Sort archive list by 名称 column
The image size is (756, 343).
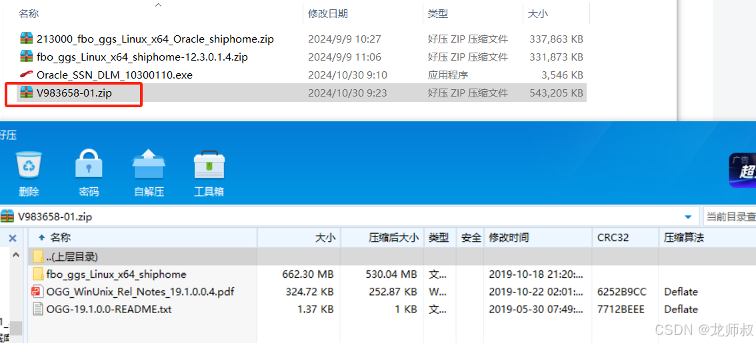[x=142, y=238]
